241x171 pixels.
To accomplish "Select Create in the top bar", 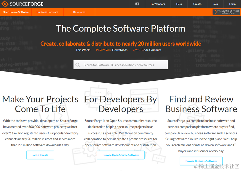I will point(197,4).
